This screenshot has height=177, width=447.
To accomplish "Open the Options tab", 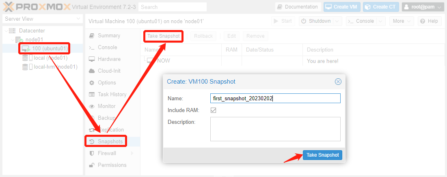I will pyautogui.click(x=112, y=83).
